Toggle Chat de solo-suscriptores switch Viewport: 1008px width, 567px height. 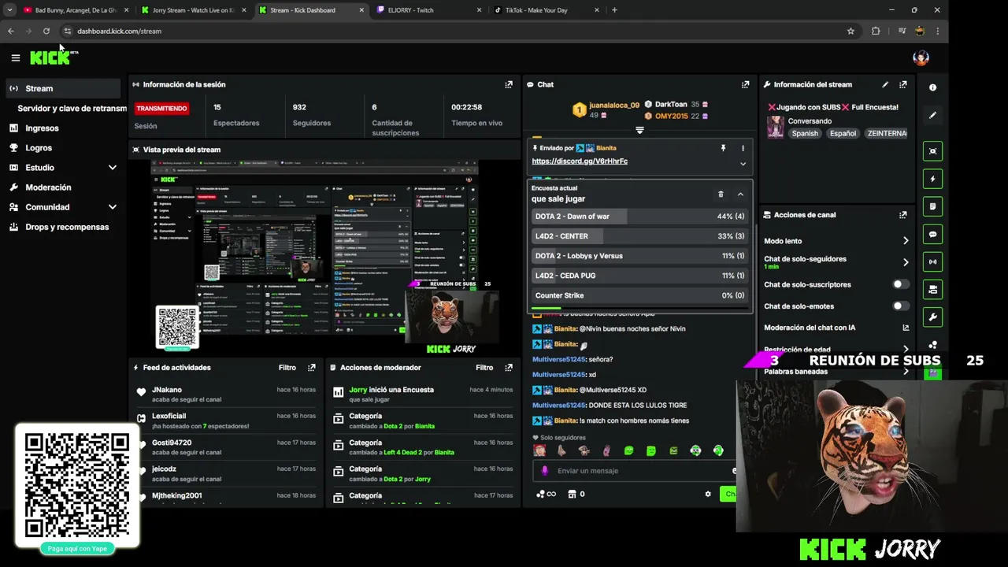901,284
